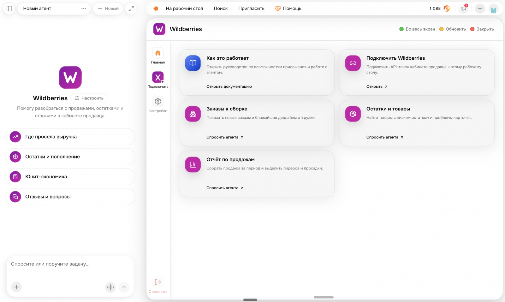Open the announcements megaphone icon

[x=463, y=9]
